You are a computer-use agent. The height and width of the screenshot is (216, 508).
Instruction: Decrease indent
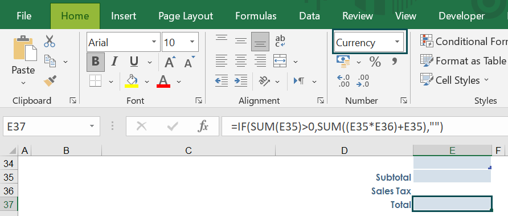[222, 81]
